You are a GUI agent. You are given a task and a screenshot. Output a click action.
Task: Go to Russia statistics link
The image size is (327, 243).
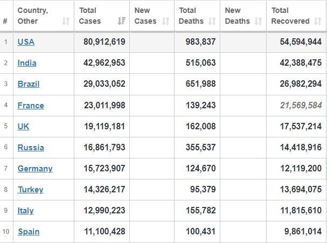coord(31,148)
